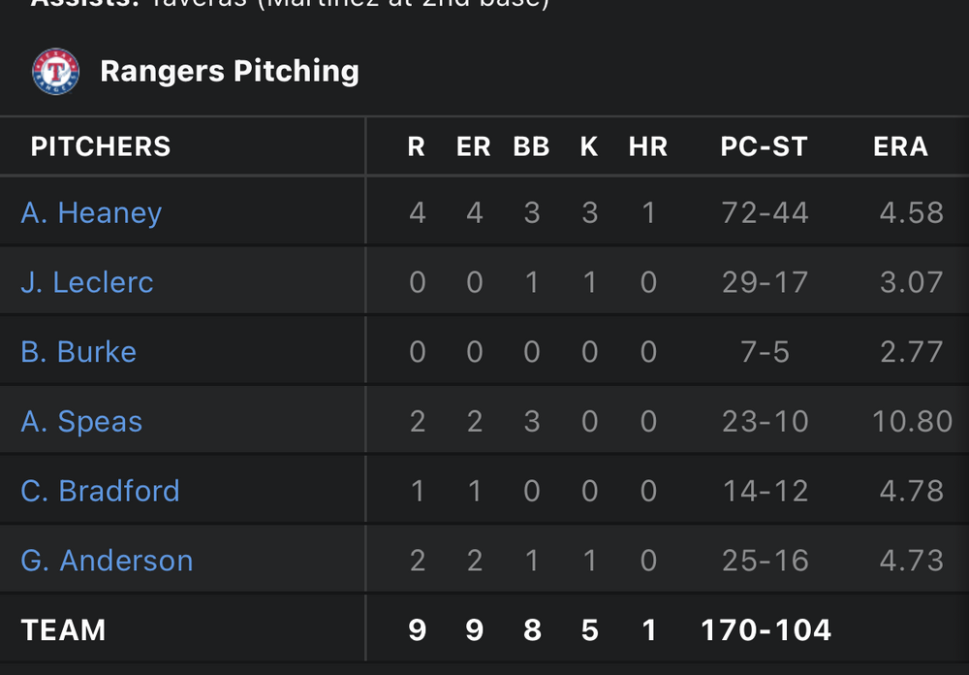
Task: Click the HR column header
Action: [x=647, y=146]
